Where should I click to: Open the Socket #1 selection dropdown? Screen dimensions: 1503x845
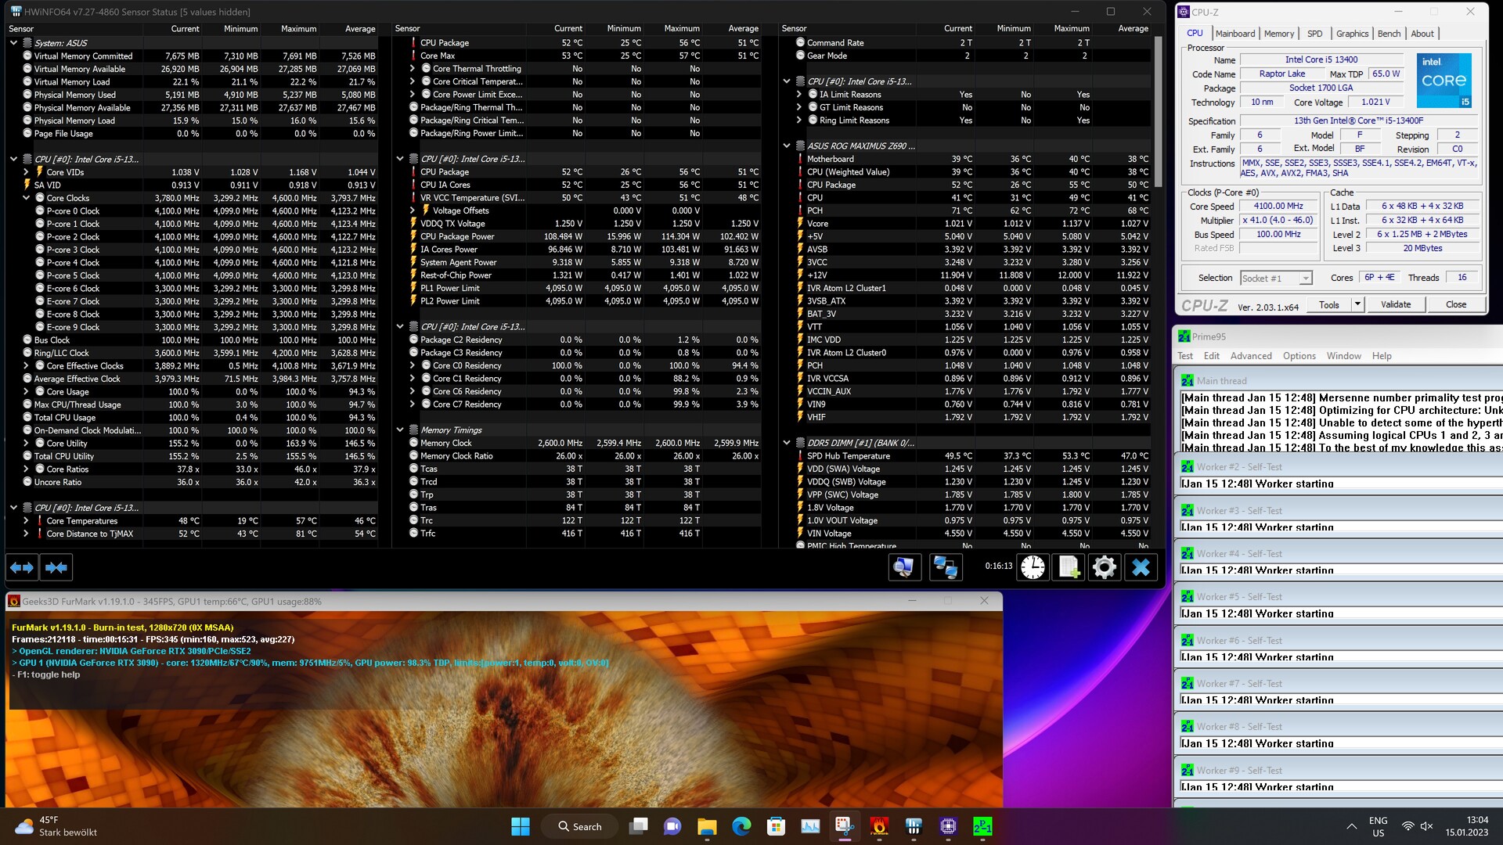pos(1305,279)
